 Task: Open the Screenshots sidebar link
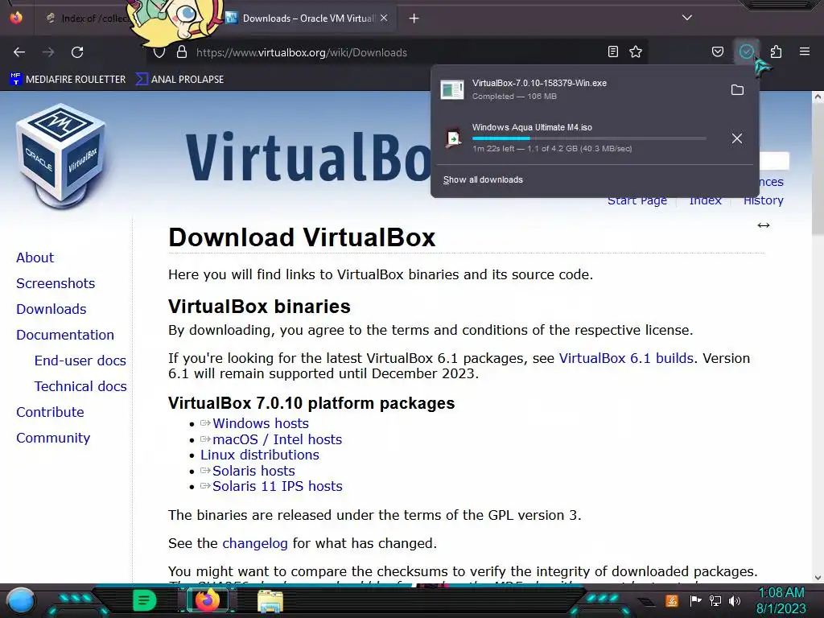56,283
